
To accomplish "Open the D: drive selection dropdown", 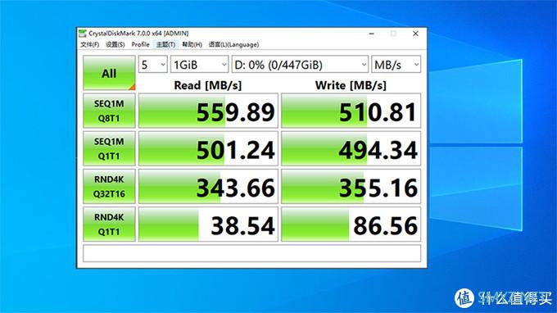I will (300, 65).
